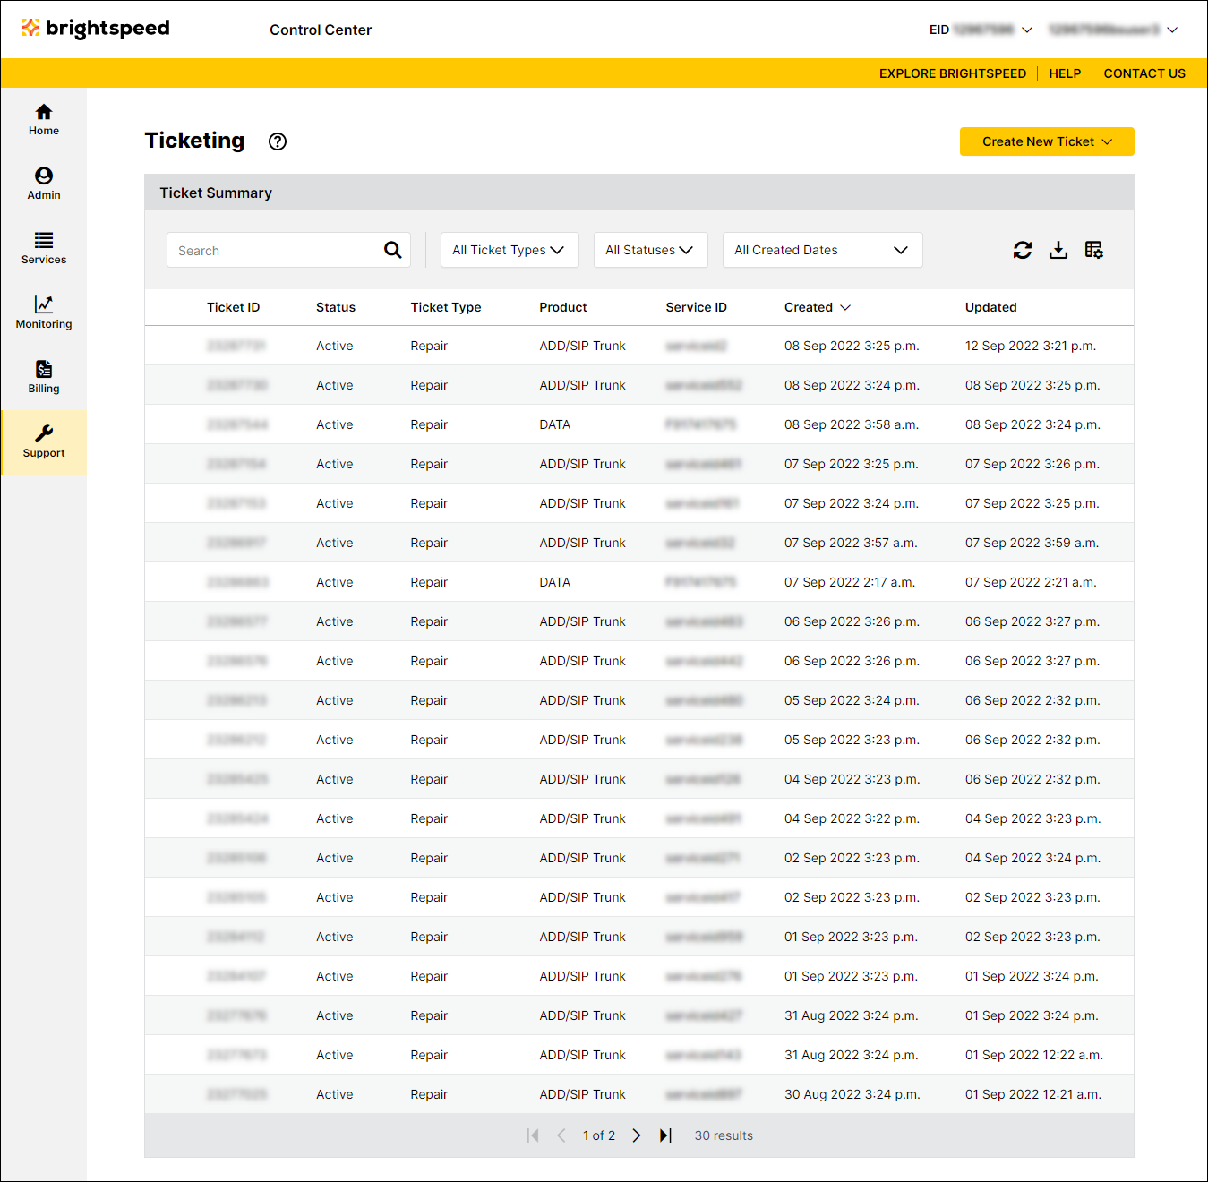Click Explore Brightspeed link
The image size is (1208, 1182).
click(x=953, y=73)
